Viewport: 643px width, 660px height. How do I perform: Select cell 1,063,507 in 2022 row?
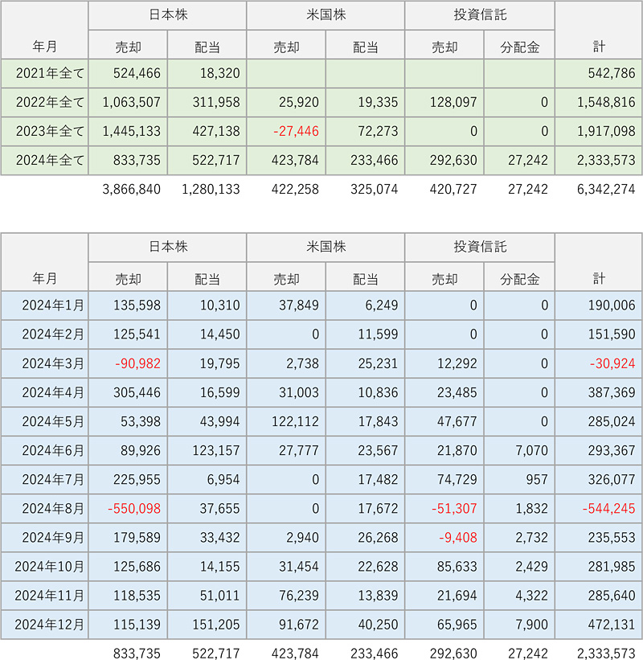[132, 102]
